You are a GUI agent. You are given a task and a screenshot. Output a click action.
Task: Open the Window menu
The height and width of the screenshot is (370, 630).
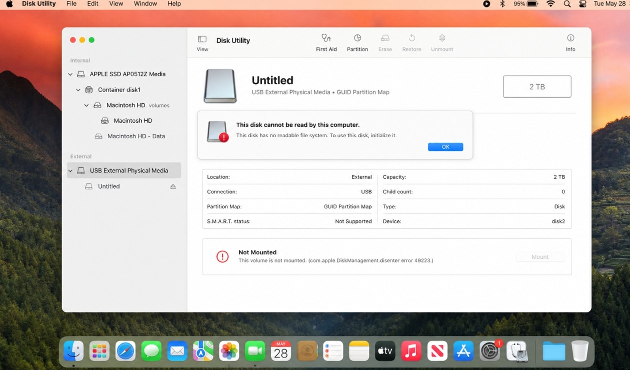[x=145, y=4]
